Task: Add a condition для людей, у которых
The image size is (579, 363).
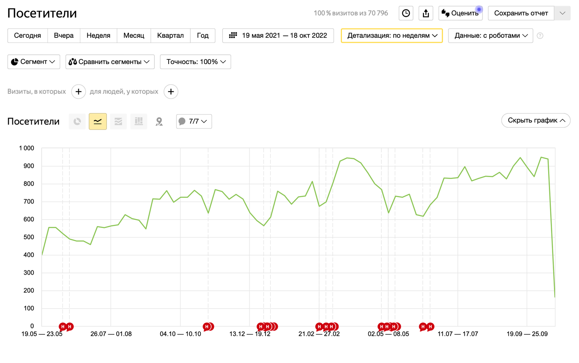Action: tap(171, 92)
